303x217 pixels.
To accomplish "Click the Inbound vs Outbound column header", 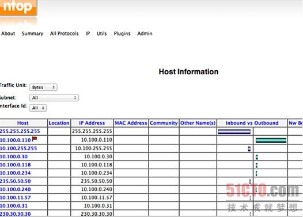I will click(252, 123).
